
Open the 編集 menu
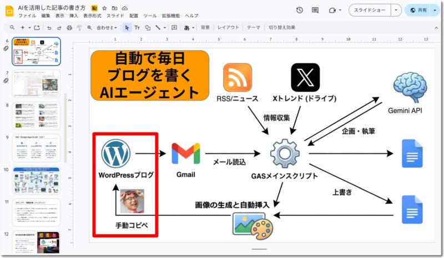pyautogui.click(x=46, y=16)
